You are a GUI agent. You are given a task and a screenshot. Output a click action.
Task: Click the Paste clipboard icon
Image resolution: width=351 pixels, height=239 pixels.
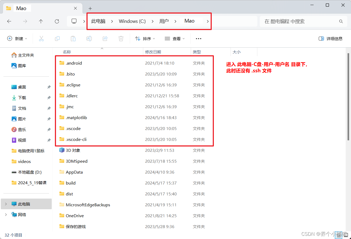(73, 39)
